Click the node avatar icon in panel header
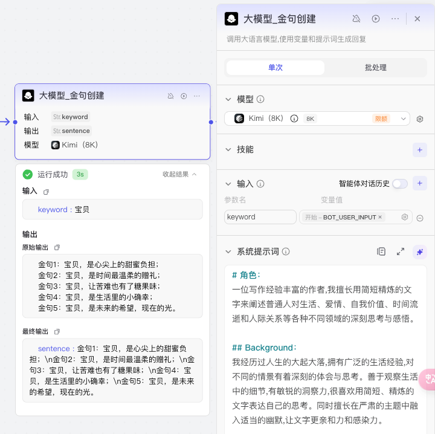The width and height of the screenshot is (435, 434). [x=231, y=19]
